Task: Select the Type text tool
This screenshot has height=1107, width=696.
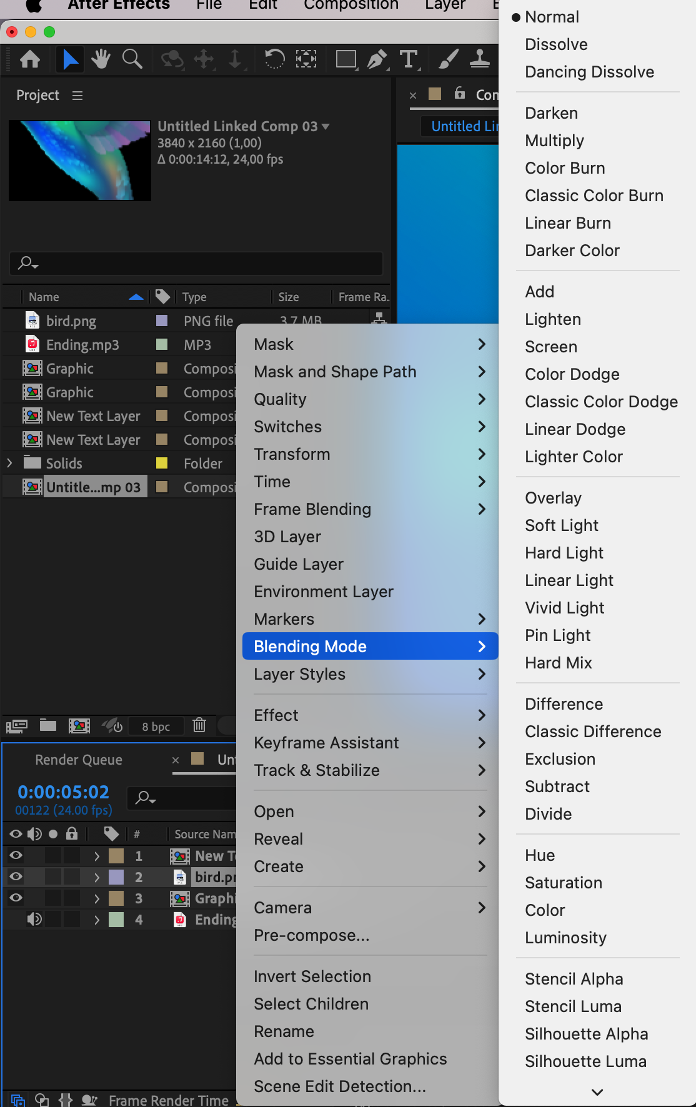Action: (x=409, y=59)
